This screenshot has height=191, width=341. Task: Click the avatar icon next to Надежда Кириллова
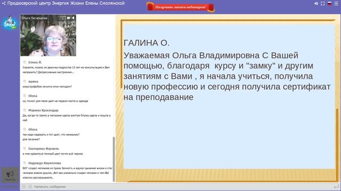(25, 163)
